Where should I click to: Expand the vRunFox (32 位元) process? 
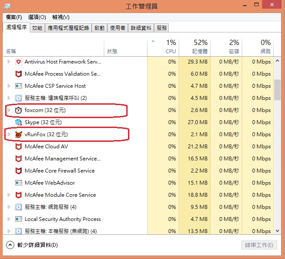[9, 134]
